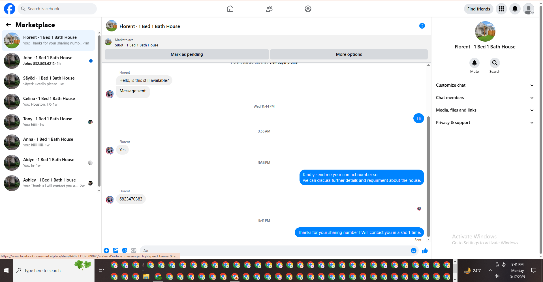543x282 pixels.
Task: Click the back arrow beside Marketplace
Action: 8,25
